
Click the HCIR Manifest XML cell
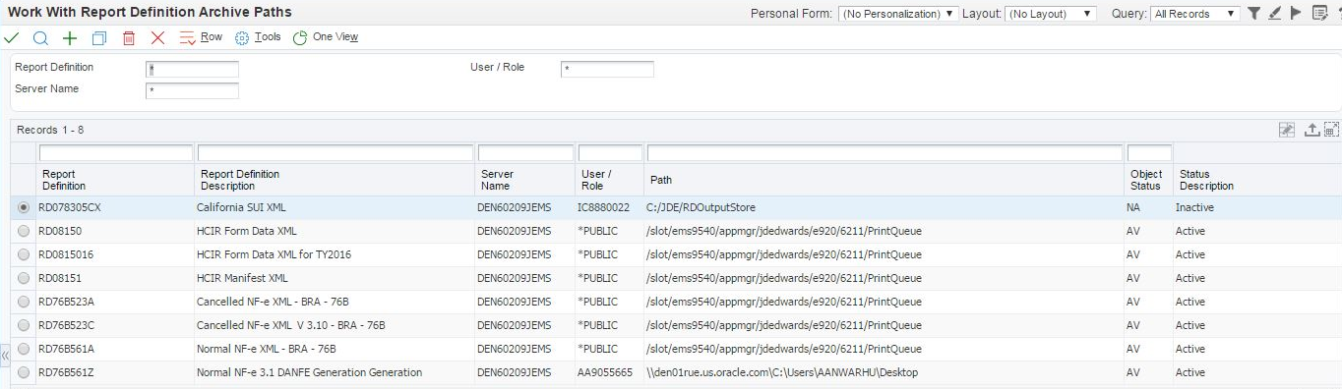point(242,278)
